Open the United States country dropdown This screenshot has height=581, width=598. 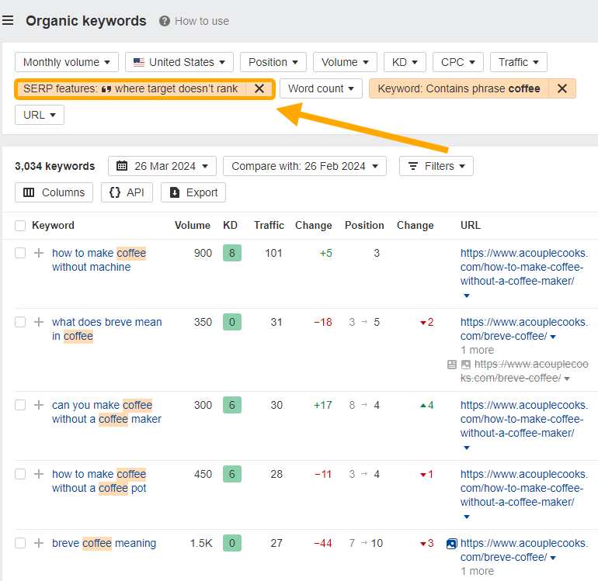pyautogui.click(x=179, y=62)
